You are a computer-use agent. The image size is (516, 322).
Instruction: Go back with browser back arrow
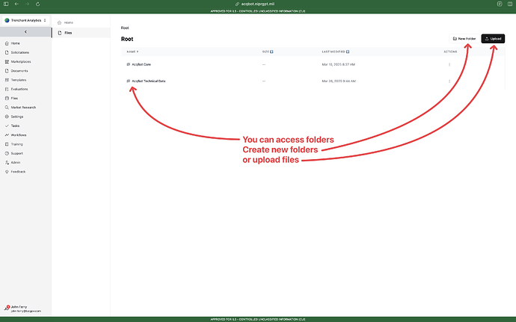pos(16,4)
